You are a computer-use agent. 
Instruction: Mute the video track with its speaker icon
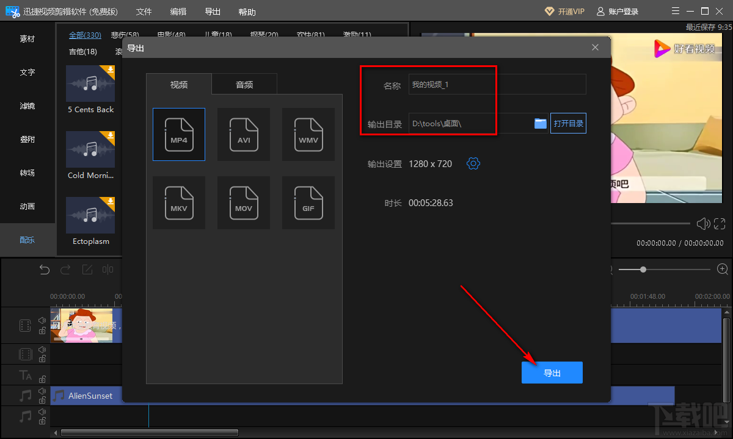pos(42,320)
